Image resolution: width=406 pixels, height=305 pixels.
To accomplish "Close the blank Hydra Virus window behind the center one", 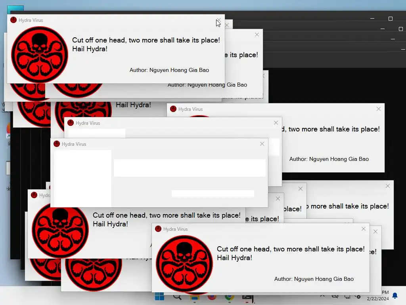I will coord(276,123).
